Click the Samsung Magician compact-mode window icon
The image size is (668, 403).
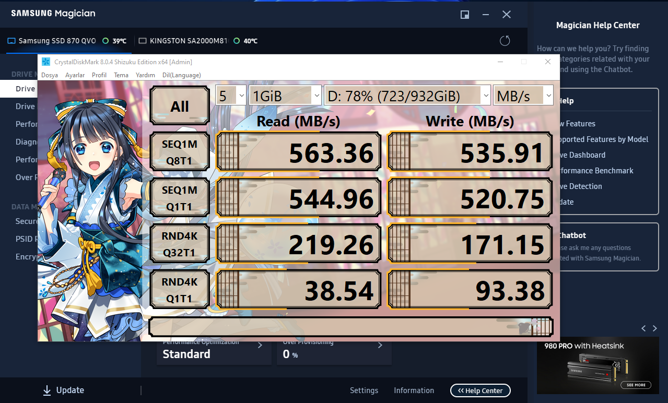tap(465, 15)
